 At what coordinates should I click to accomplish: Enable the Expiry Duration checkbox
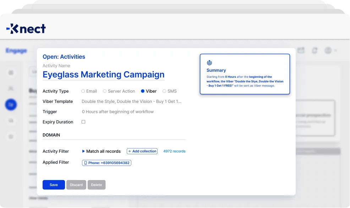[x=83, y=122]
